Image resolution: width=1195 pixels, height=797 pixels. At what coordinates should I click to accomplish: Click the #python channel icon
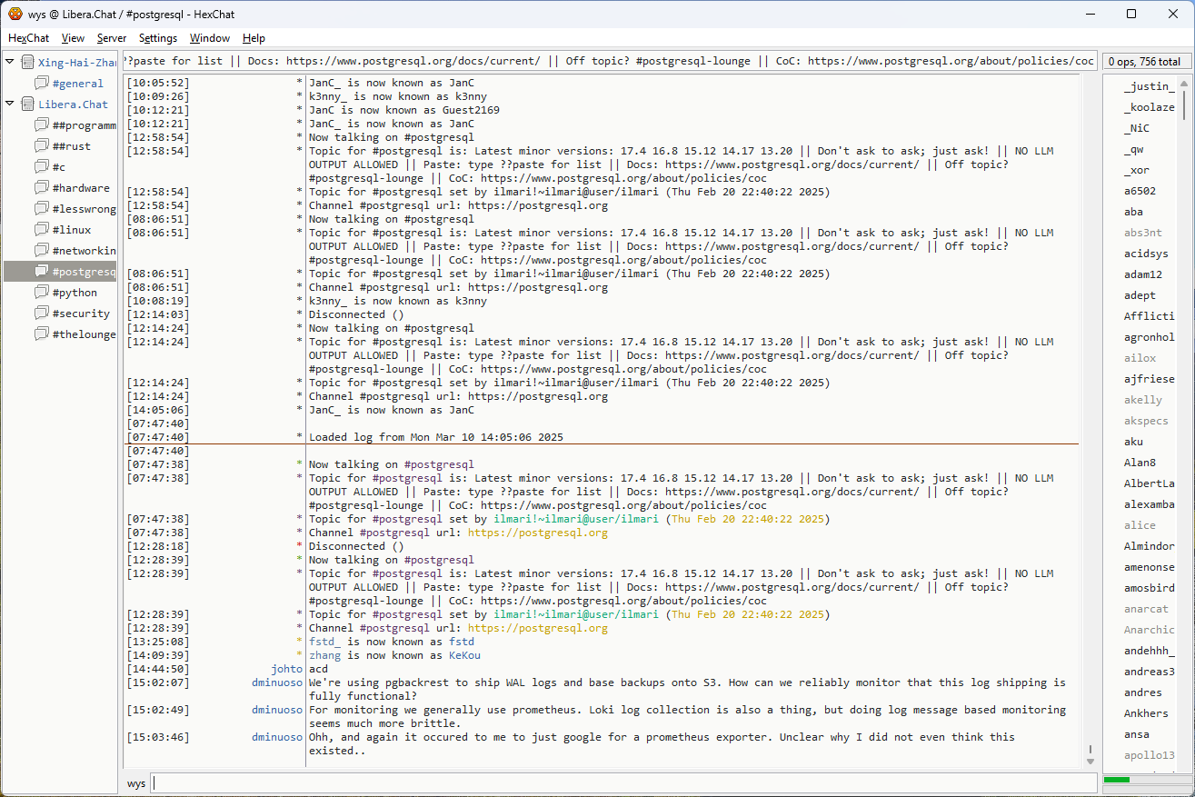coord(42,293)
